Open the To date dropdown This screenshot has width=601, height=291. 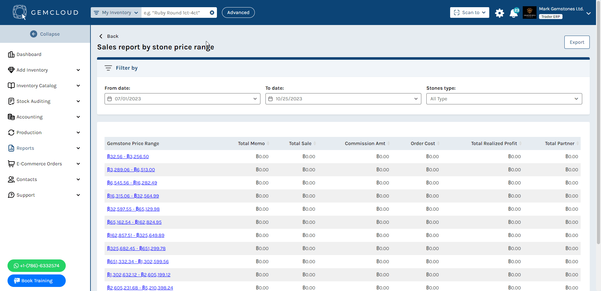(343, 99)
